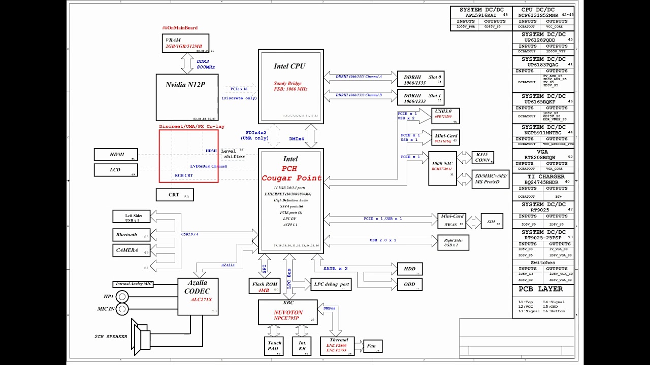The width and height of the screenshot is (650, 365).
Task: Click the "Bluetooth" block
Action: point(132,235)
